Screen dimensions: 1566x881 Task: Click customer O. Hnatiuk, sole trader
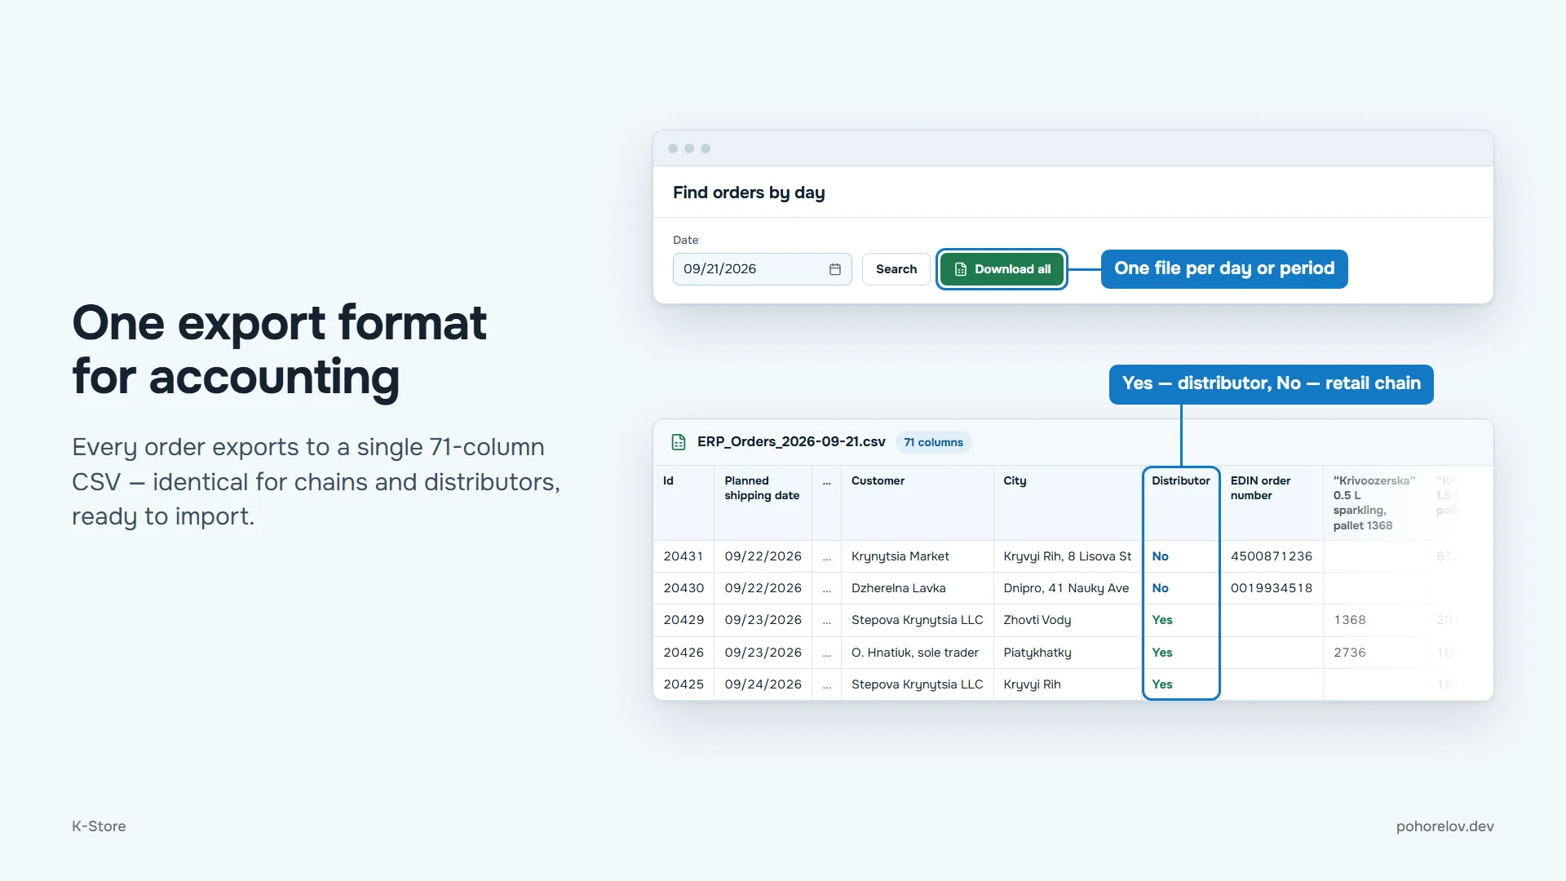914,653
